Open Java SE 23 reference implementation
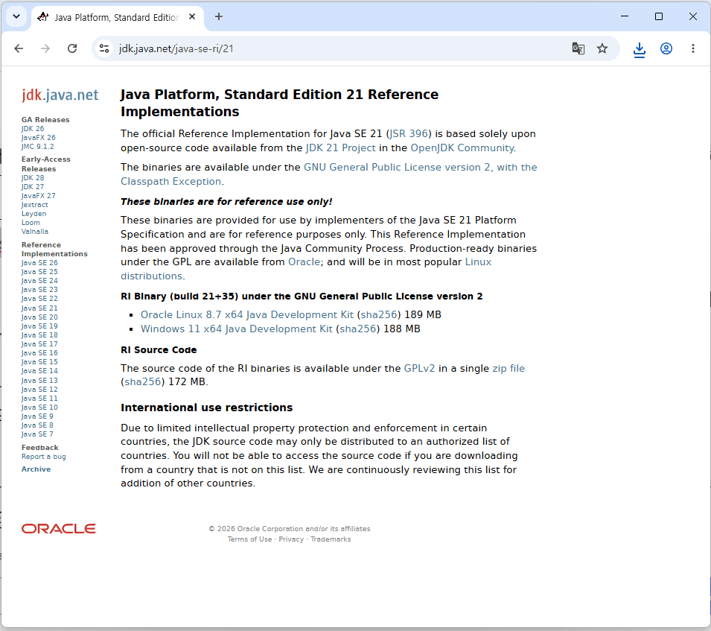This screenshot has width=711, height=631. [x=39, y=289]
